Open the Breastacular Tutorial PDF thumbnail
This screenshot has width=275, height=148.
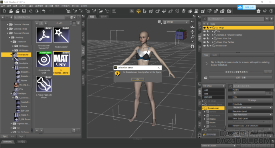(x=44, y=35)
